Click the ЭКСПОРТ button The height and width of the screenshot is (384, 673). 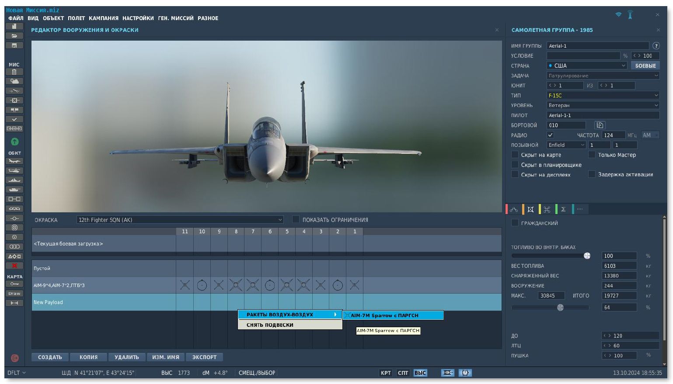[204, 357]
